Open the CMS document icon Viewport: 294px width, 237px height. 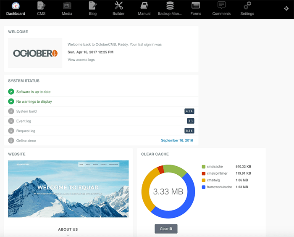(41, 5)
